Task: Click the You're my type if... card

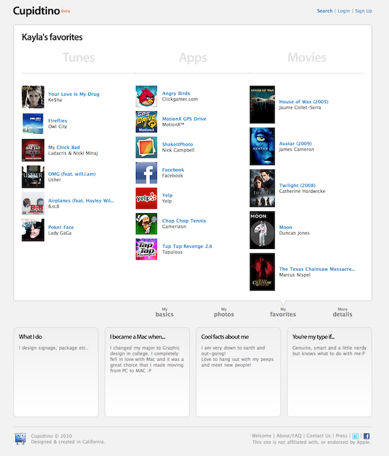Action: (x=330, y=372)
